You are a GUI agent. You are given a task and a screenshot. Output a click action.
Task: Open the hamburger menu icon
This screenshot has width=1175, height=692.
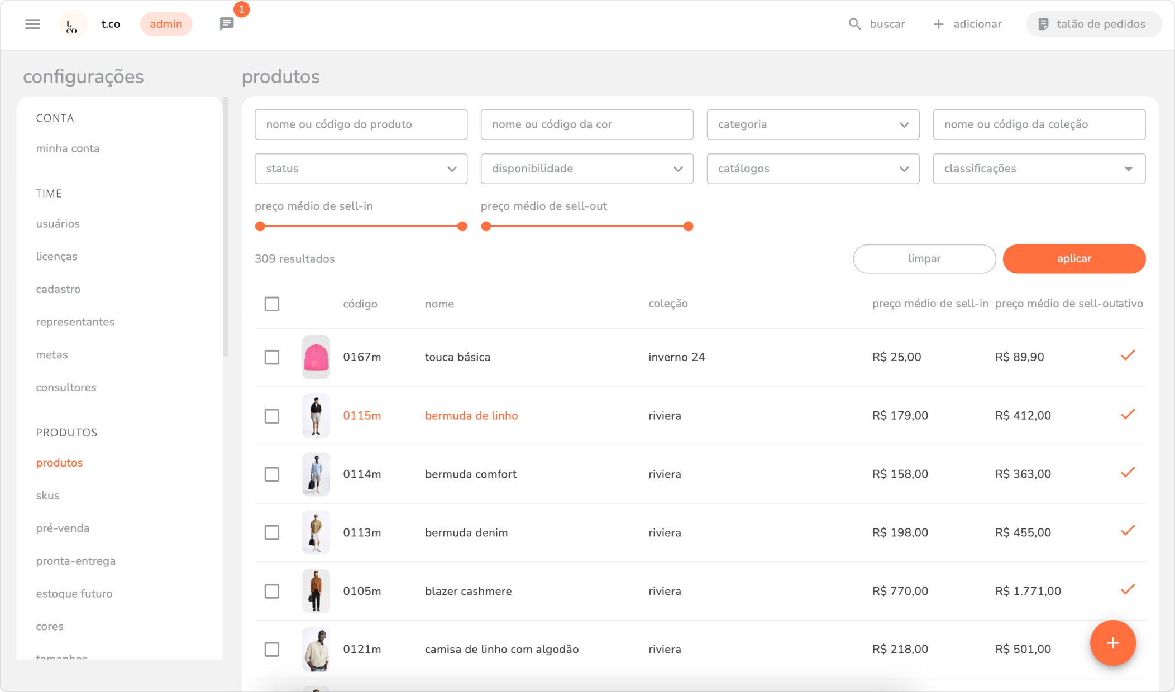pos(32,24)
